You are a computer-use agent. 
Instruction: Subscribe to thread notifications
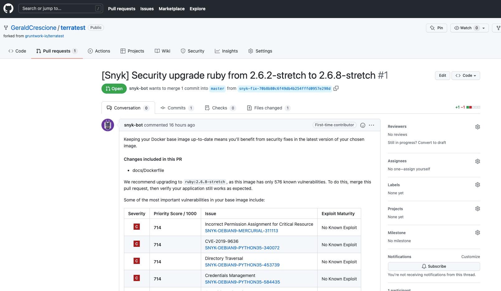coord(434,266)
